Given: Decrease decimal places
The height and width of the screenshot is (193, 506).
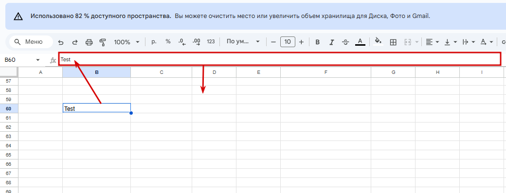Looking at the screenshot, I should 182,42.
